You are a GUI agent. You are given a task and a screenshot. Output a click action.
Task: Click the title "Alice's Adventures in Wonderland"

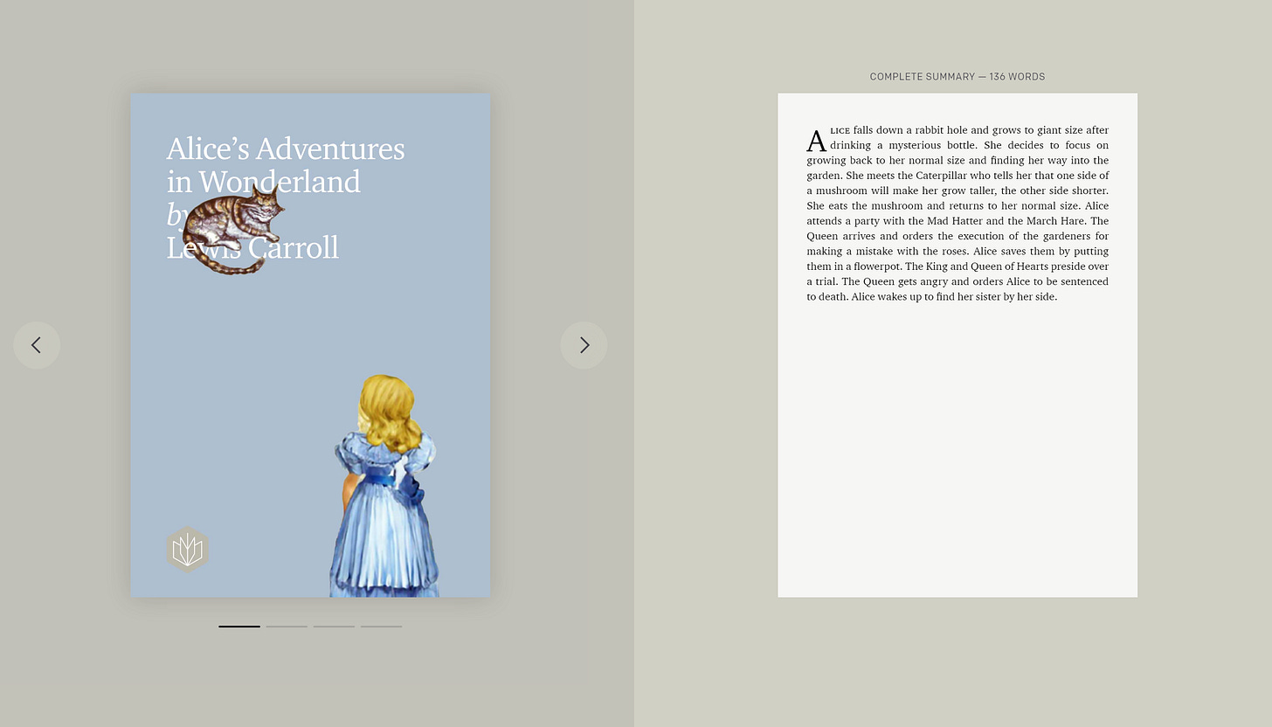coord(286,164)
